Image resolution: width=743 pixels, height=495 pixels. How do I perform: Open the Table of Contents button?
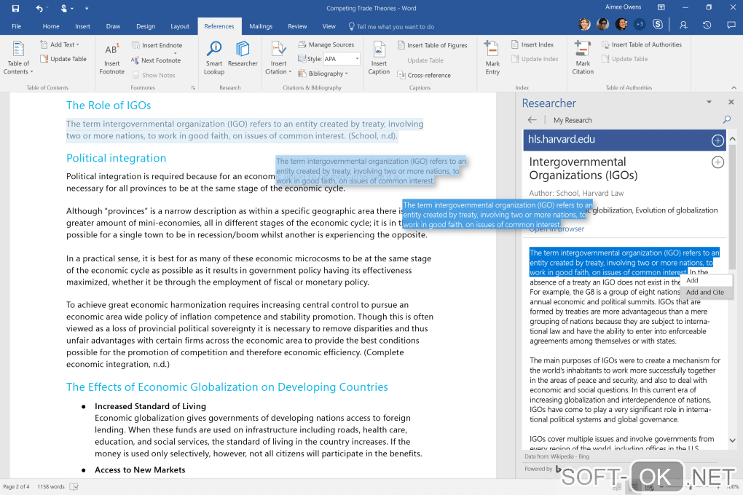click(x=18, y=58)
